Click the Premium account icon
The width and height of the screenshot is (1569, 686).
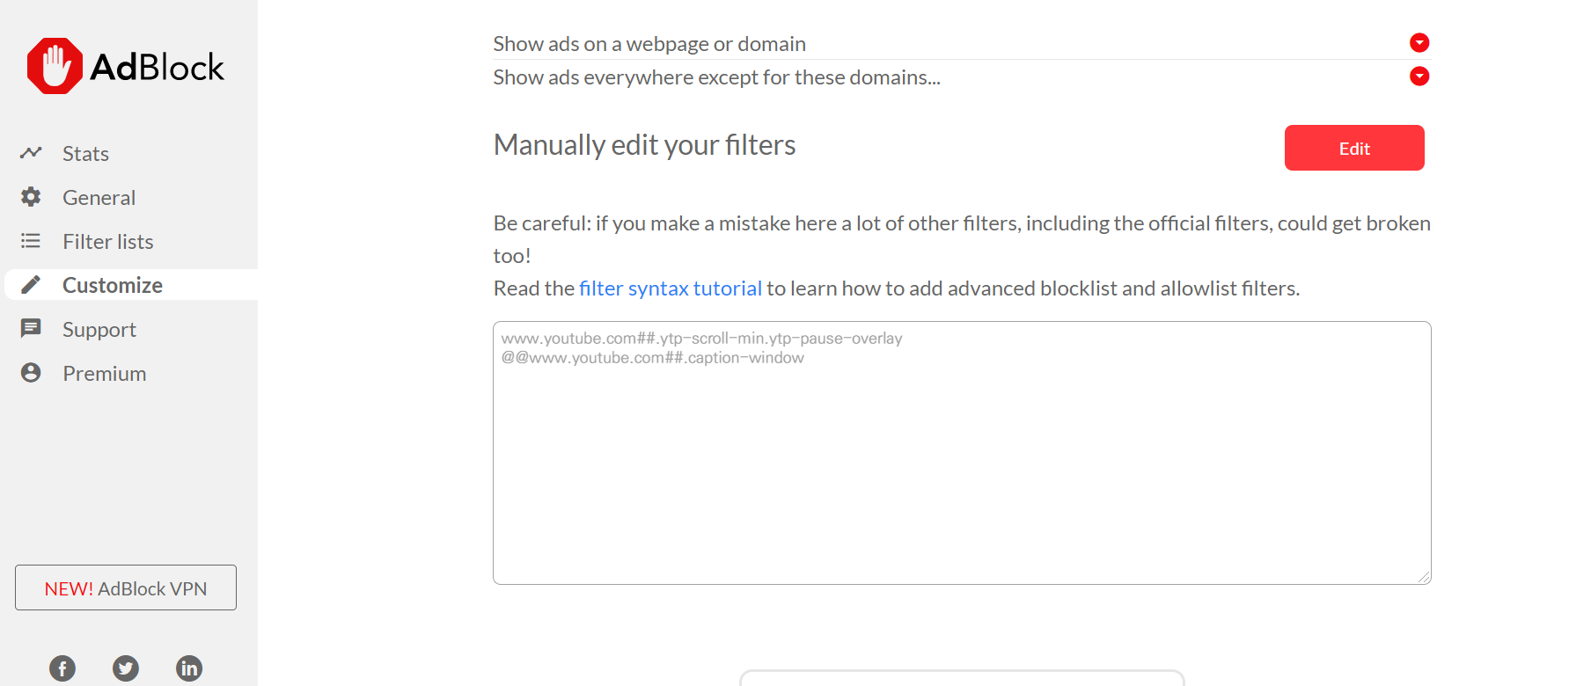click(x=31, y=373)
